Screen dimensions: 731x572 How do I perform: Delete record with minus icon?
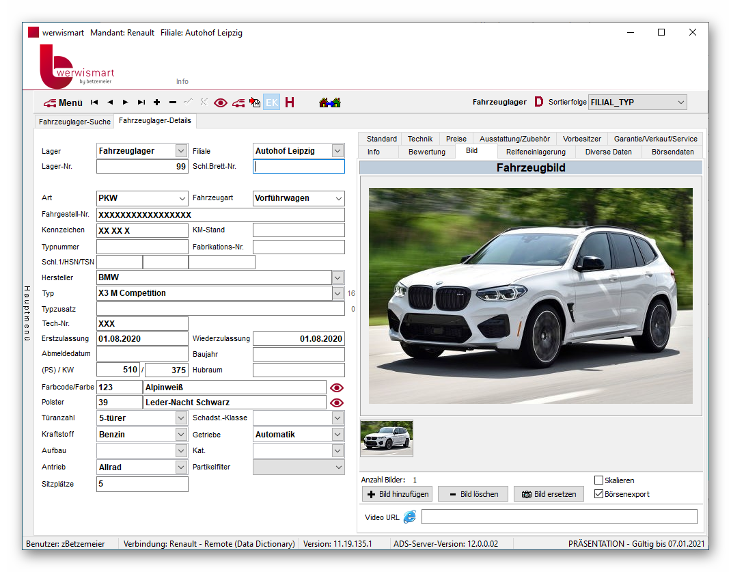pyautogui.click(x=173, y=102)
